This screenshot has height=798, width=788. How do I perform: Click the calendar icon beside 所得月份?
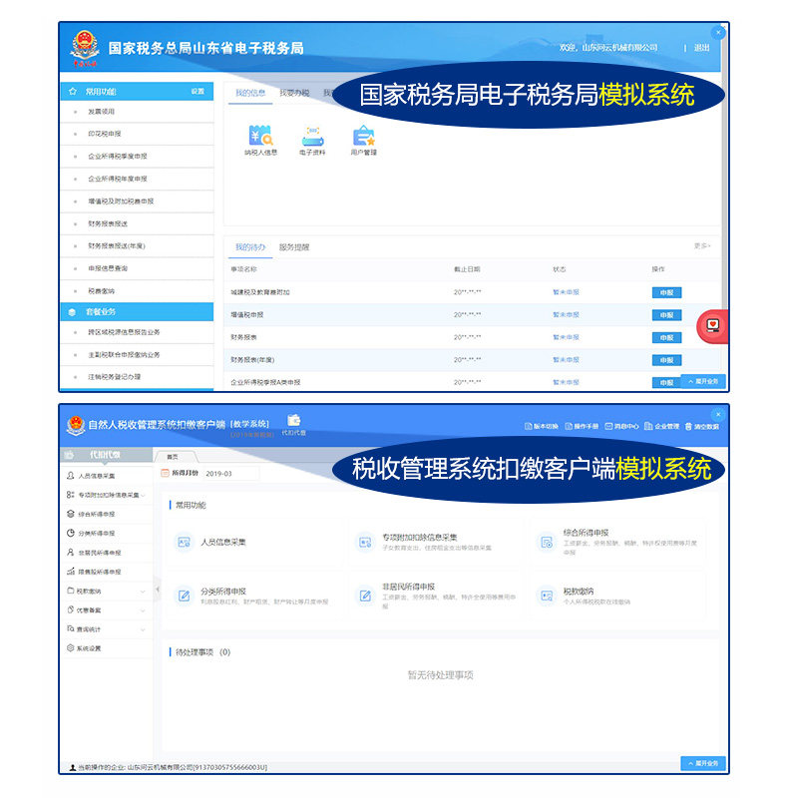[165, 473]
